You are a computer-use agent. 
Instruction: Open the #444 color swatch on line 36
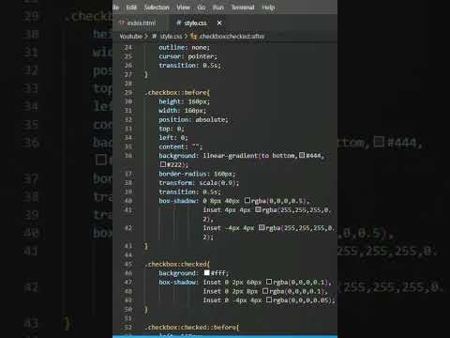click(302, 155)
